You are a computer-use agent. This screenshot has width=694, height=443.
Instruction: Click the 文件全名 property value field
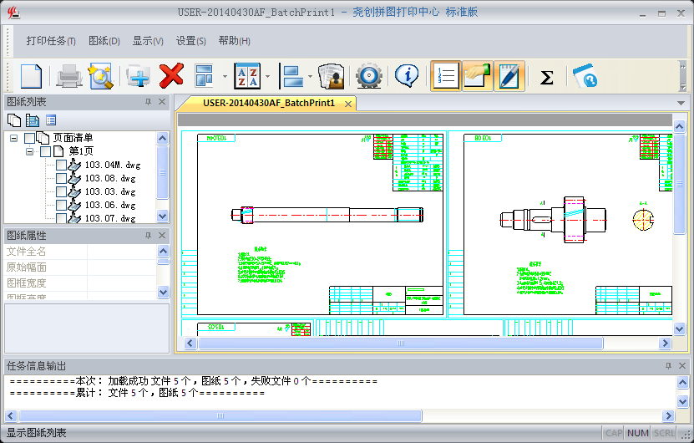coord(122,252)
